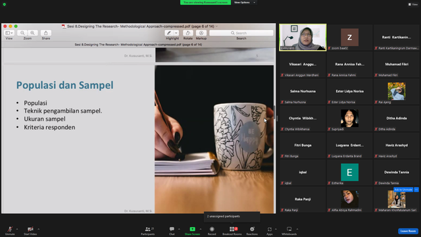This screenshot has height=237, width=421.
Task: Open Breakout Rooms
Action: click(232, 230)
